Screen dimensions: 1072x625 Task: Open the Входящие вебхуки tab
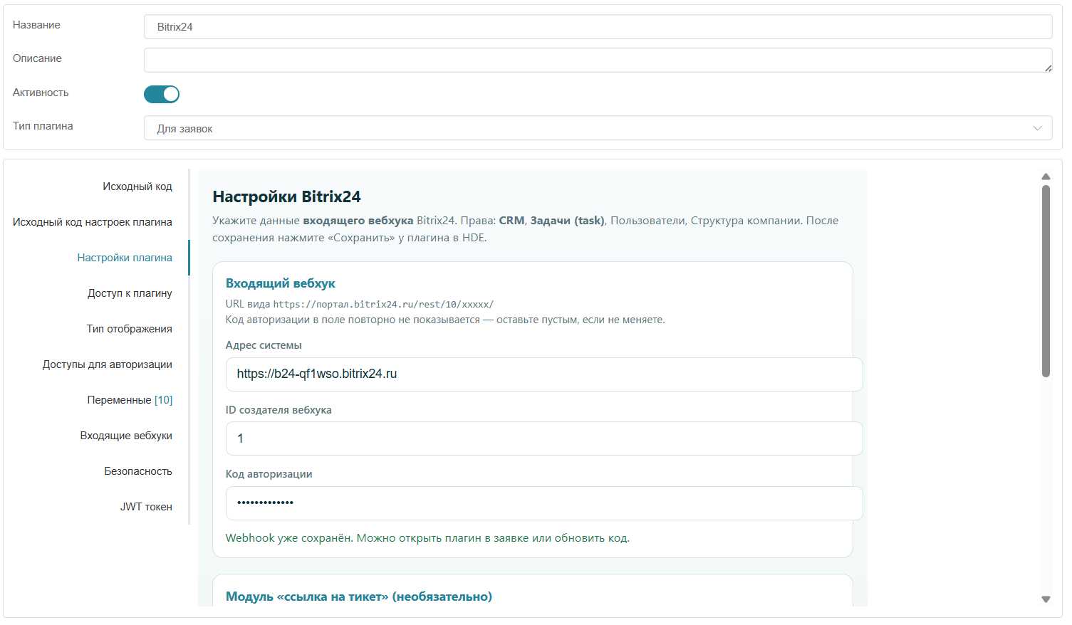[126, 436]
